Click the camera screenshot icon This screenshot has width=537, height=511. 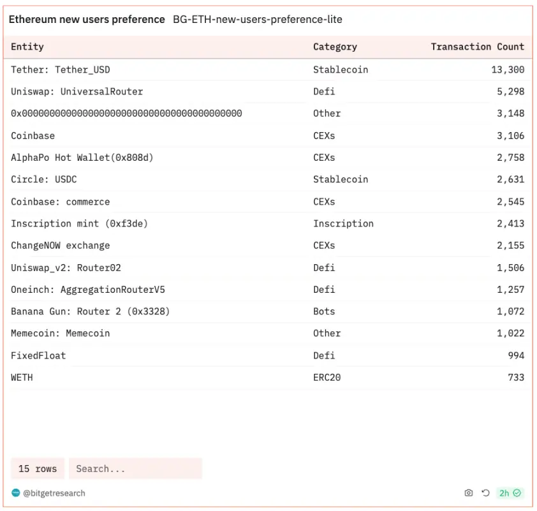[x=469, y=493]
